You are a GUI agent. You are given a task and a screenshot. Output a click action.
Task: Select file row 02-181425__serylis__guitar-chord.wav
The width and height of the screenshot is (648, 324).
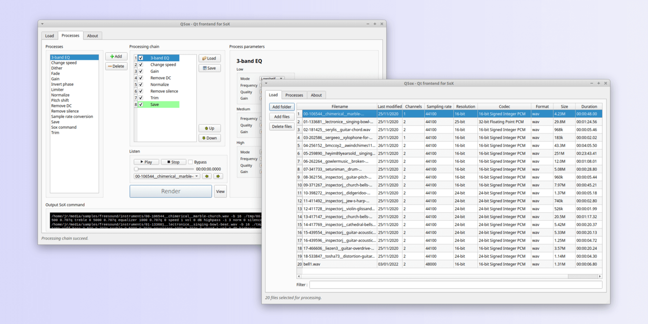pos(450,130)
